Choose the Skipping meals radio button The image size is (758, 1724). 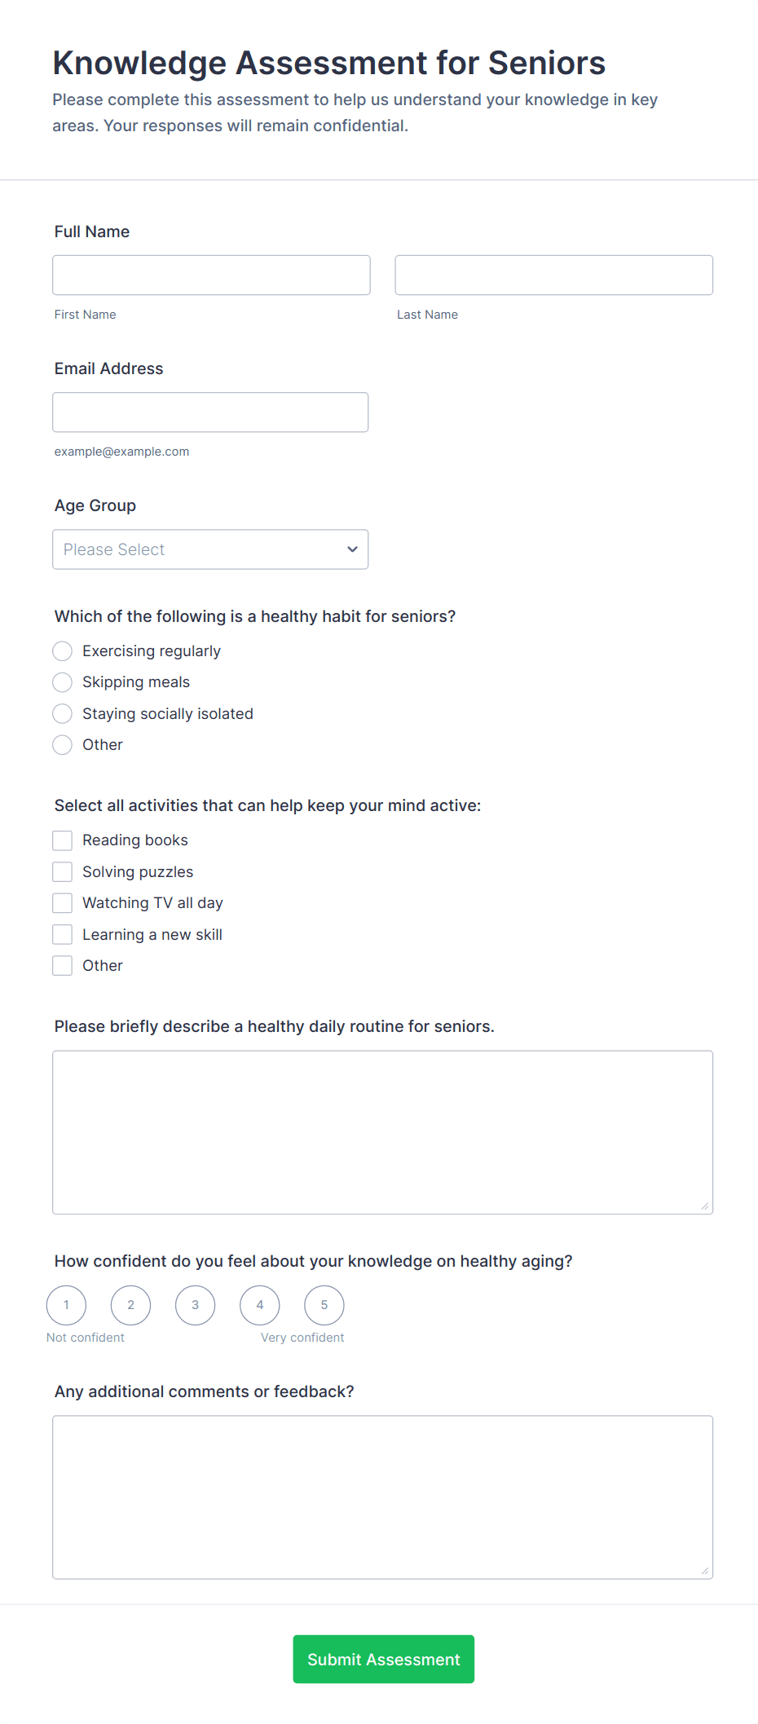click(x=63, y=682)
